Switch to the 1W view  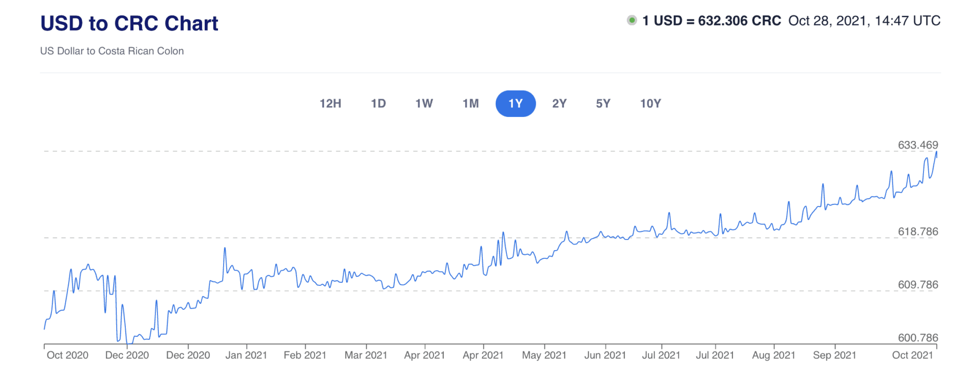click(424, 103)
